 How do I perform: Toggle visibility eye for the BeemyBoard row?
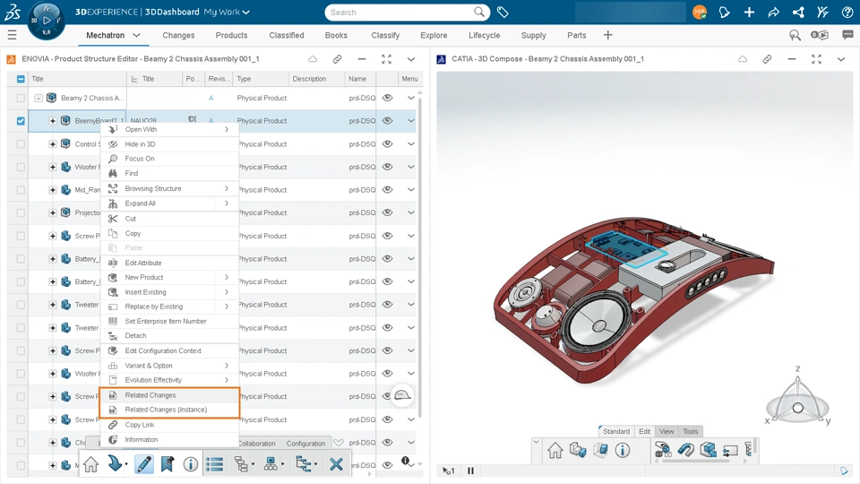pyautogui.click(x=388, y=121)
